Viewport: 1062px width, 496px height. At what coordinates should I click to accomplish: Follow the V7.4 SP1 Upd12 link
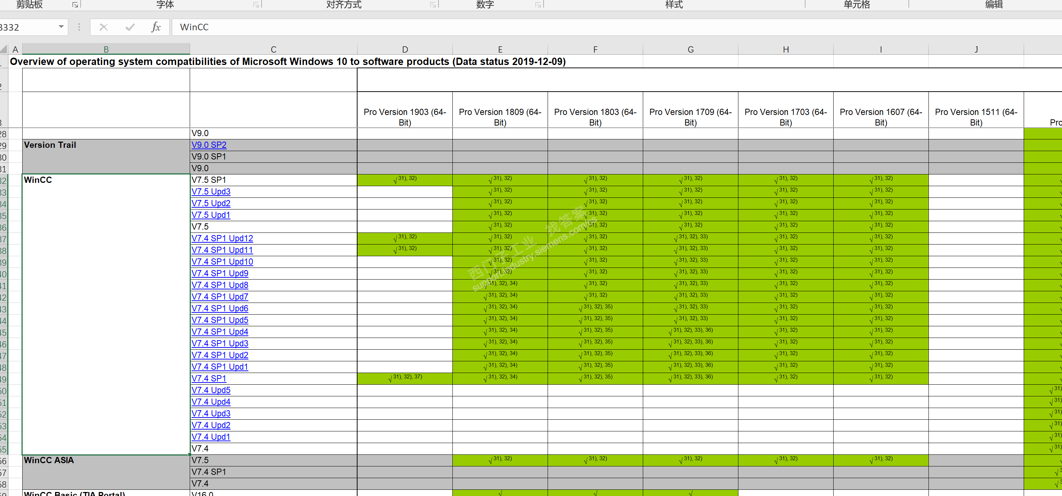click(222, 238)
